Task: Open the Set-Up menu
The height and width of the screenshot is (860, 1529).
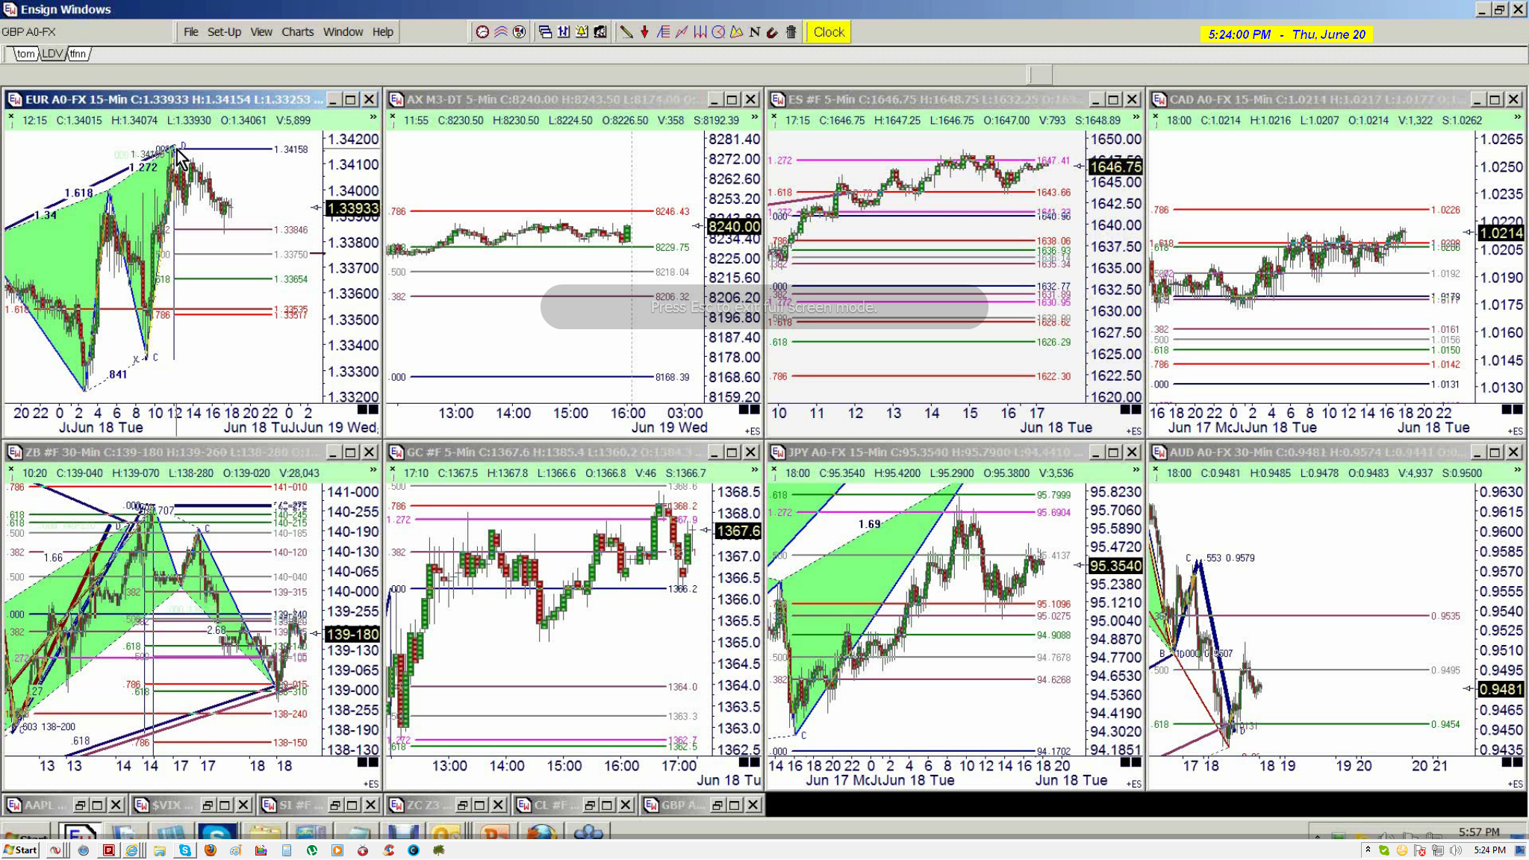Action: 224,32
